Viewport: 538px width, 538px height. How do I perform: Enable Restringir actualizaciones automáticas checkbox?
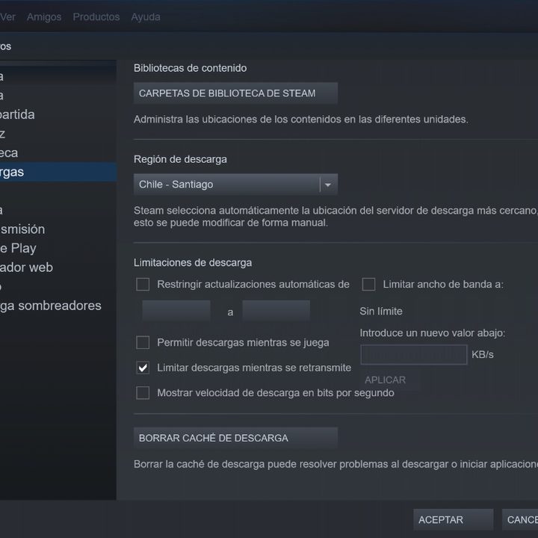tap(143, 284)
